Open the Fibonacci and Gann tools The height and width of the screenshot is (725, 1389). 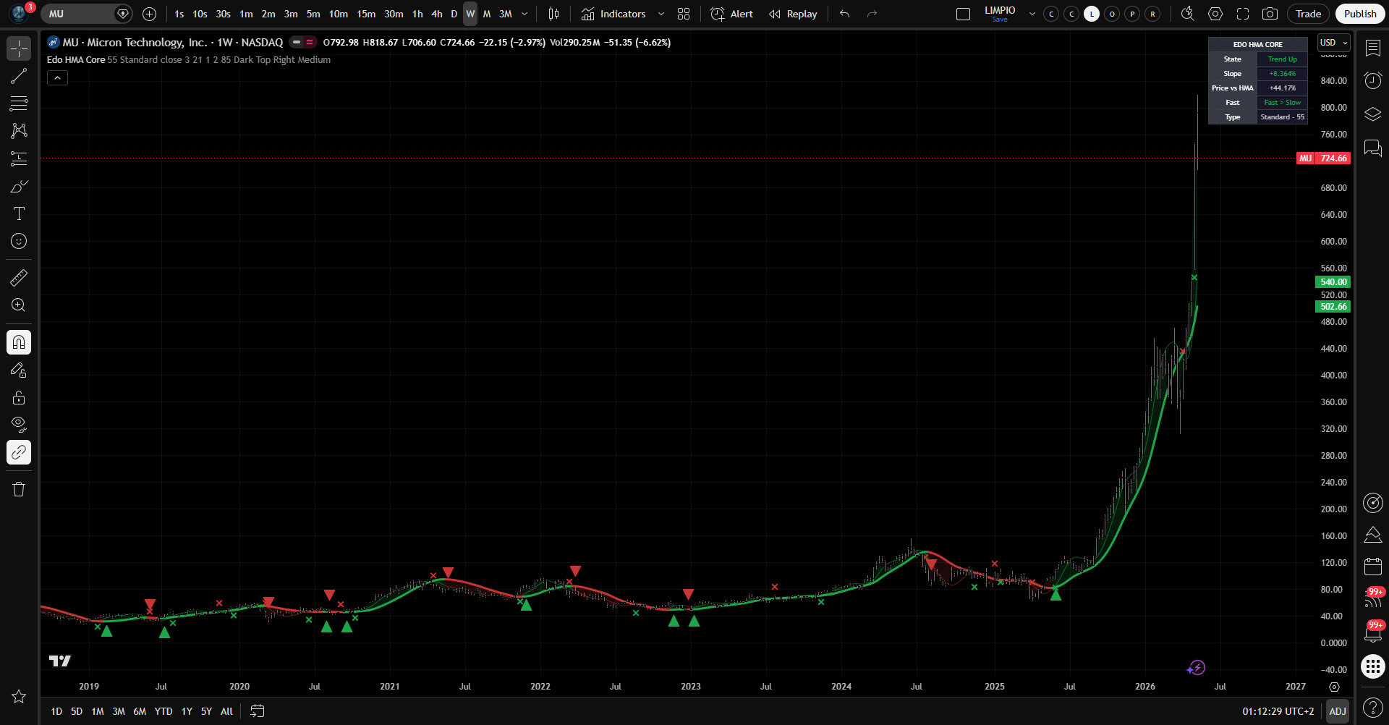(x=19, y=103)
